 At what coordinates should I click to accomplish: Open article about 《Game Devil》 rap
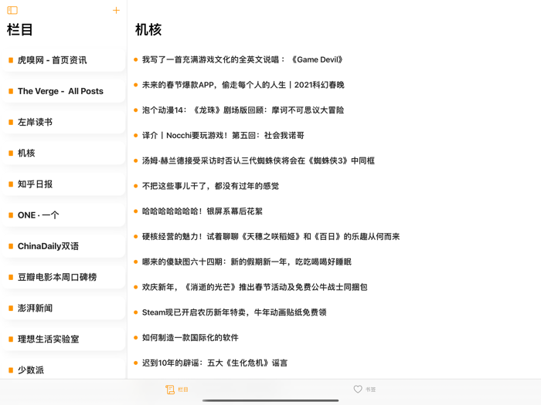238,59
